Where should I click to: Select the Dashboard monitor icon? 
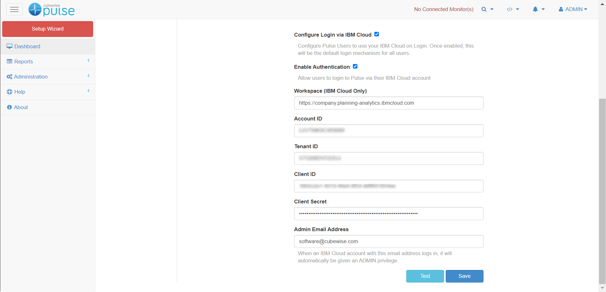[x=9, y=46]
